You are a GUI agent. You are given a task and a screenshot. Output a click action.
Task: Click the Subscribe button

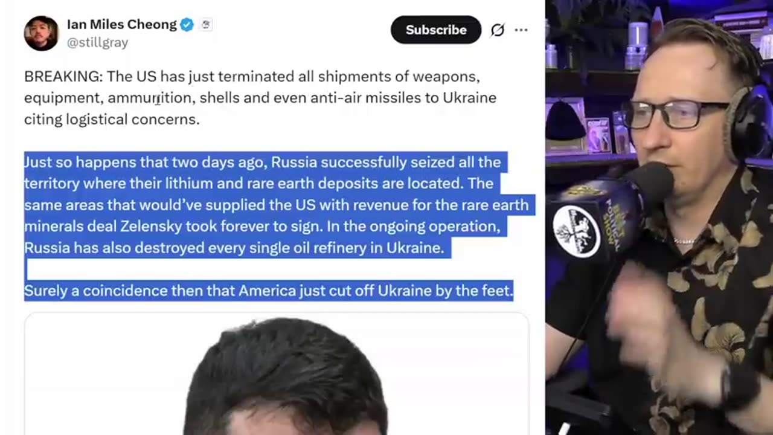(x=436, y=30)
